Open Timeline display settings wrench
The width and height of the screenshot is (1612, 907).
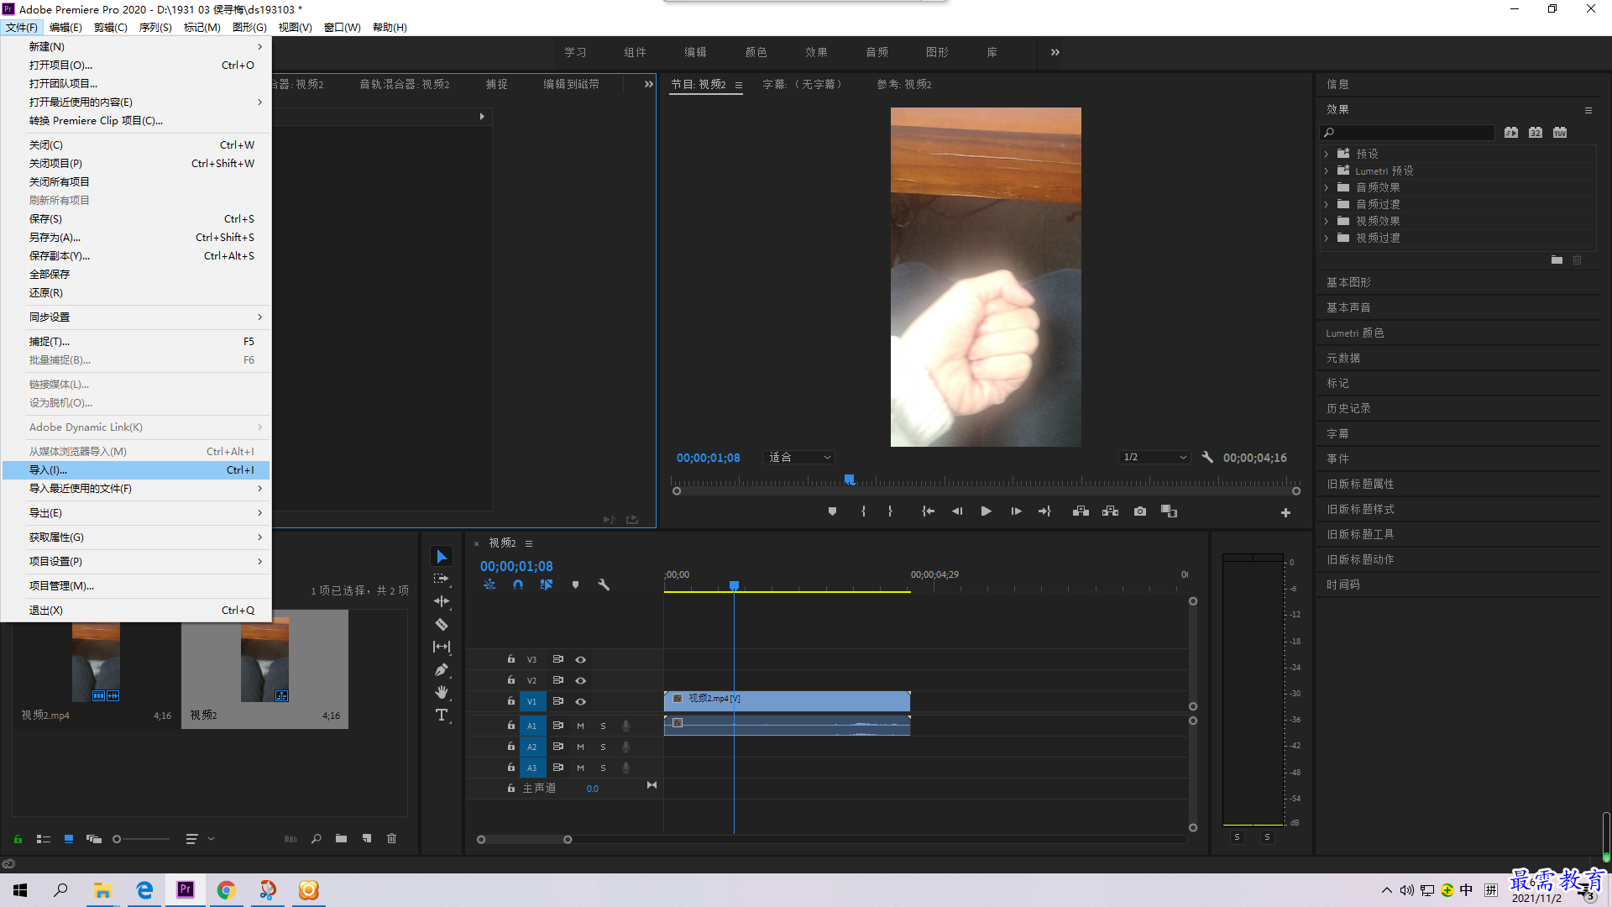(x=604, y=585)
